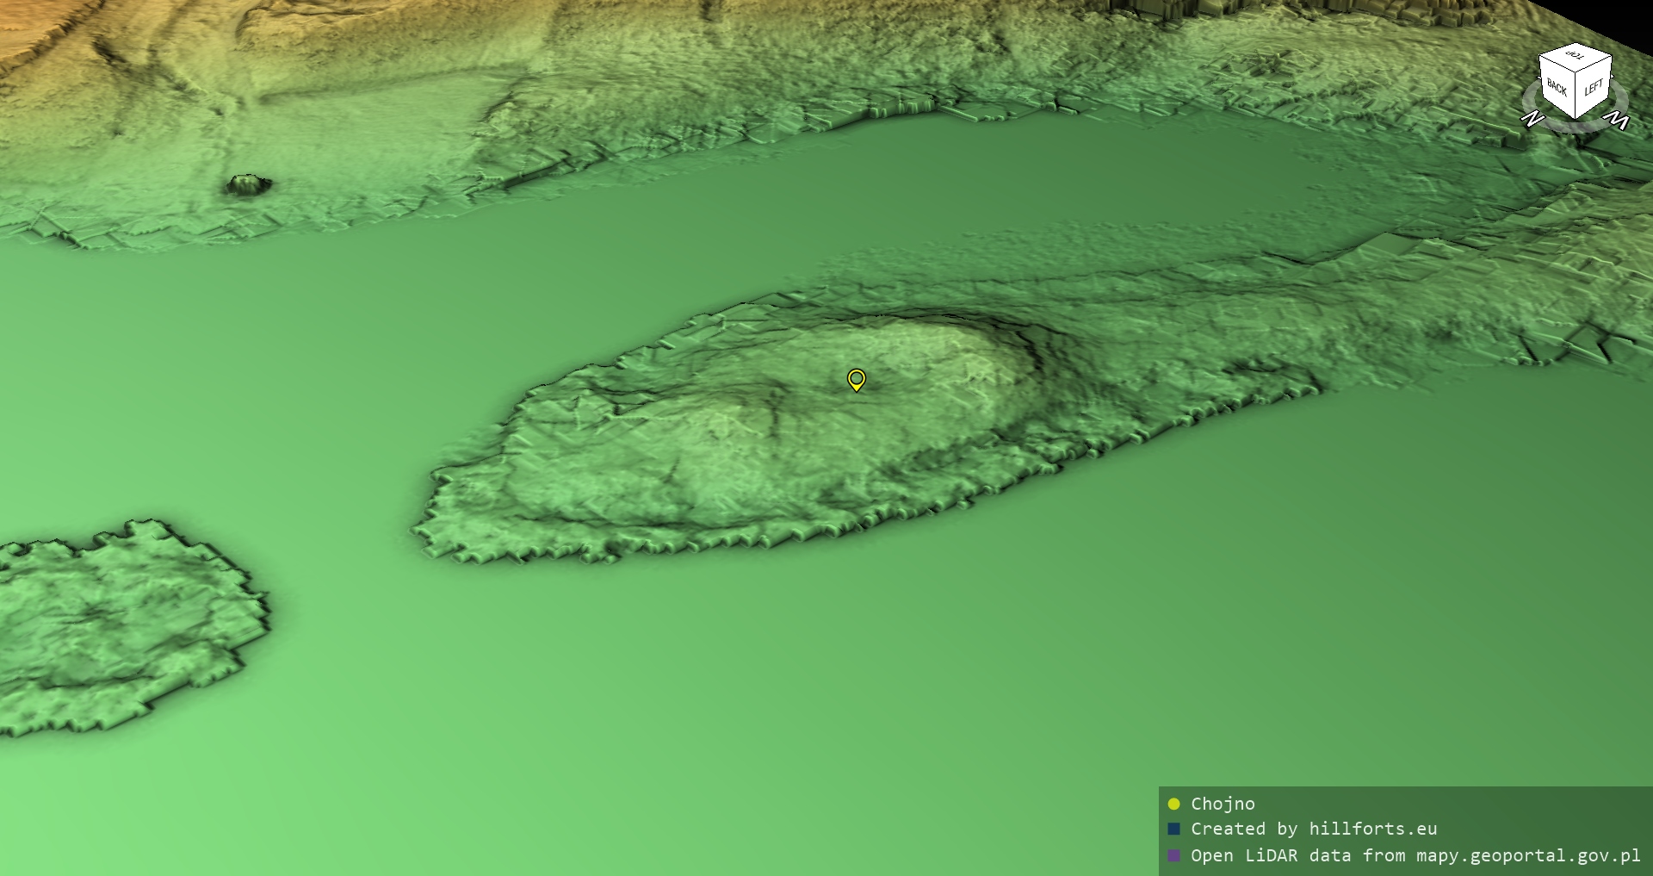
Task: Click the dark blue square legend marker
Action: click(x=1173, y=829)
